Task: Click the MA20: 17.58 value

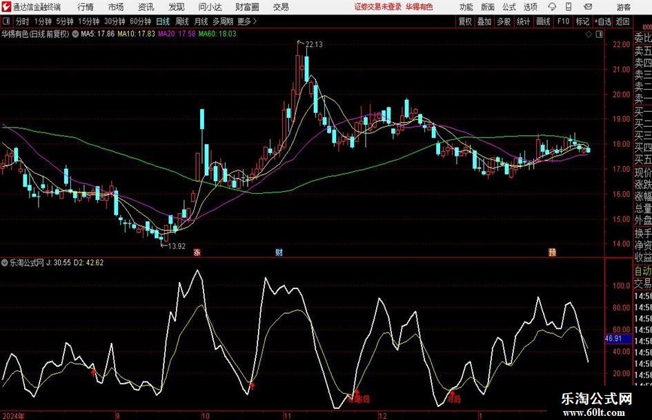Action: pos(177,34)
